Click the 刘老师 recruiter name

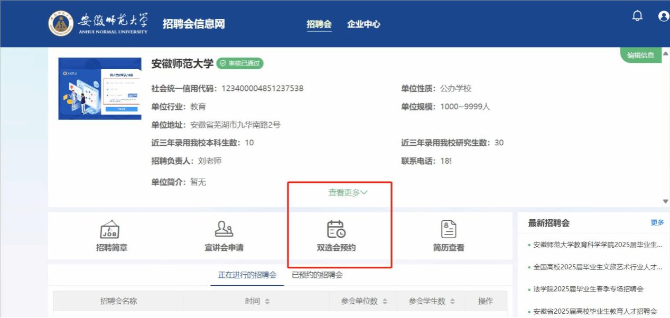[210, 161]
